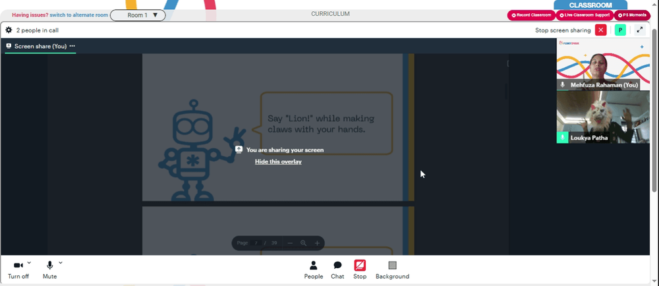This screenshot has height=286, width=659.
Task: Mute the microphone
Action: [49, 270]
